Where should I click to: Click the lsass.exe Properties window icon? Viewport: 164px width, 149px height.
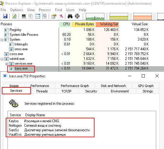[5, 76]
